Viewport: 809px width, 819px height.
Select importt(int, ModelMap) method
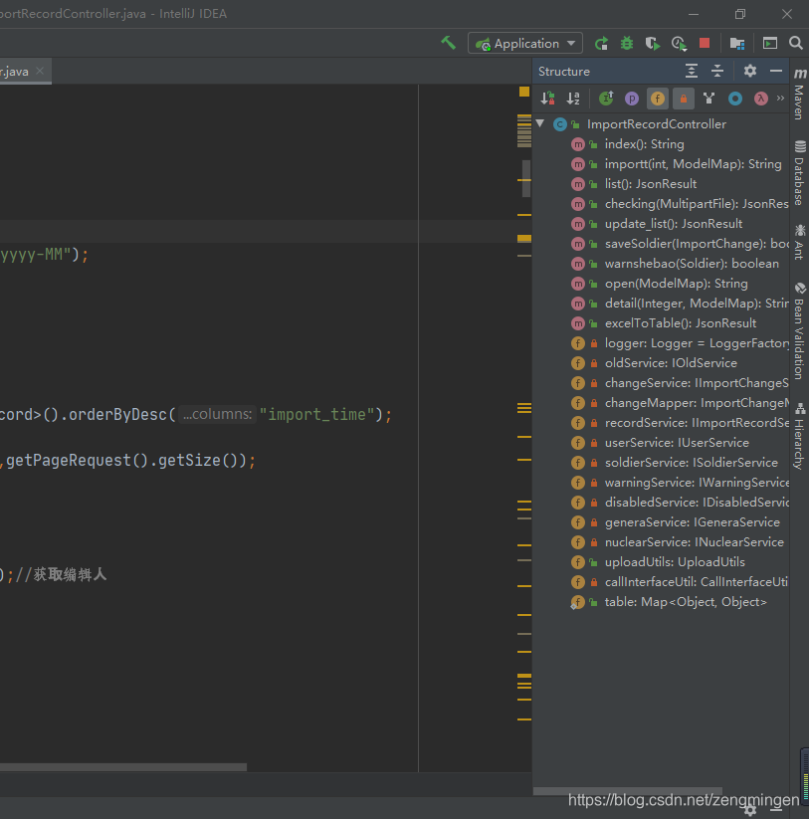pyautogui.click(x=693, y=163)
